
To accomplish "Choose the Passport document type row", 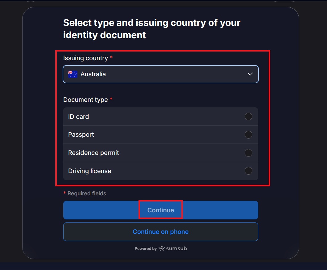I will tap(160, 135).
